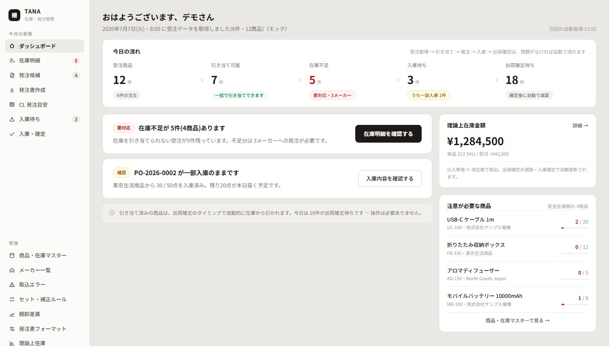The width and height of the screenshot is (609, 346).
Task: Click the download icon beside 発注書作成
Action: 12,90
